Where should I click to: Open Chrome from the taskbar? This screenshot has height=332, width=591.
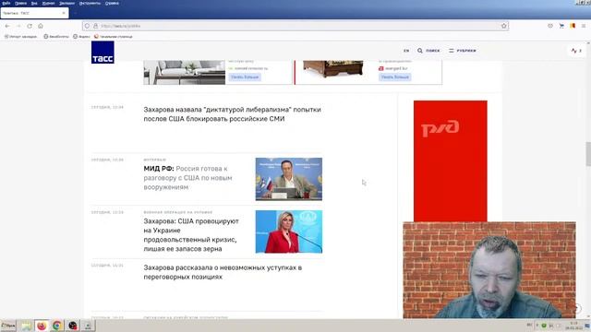(57, 326)
